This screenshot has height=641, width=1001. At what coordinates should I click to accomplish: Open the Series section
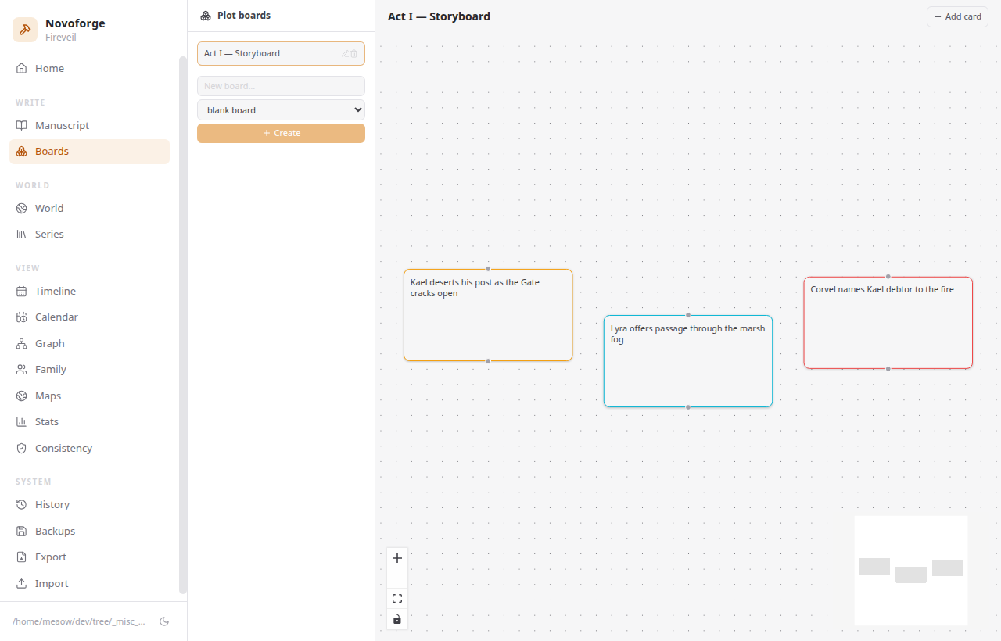tap(89, 235)
